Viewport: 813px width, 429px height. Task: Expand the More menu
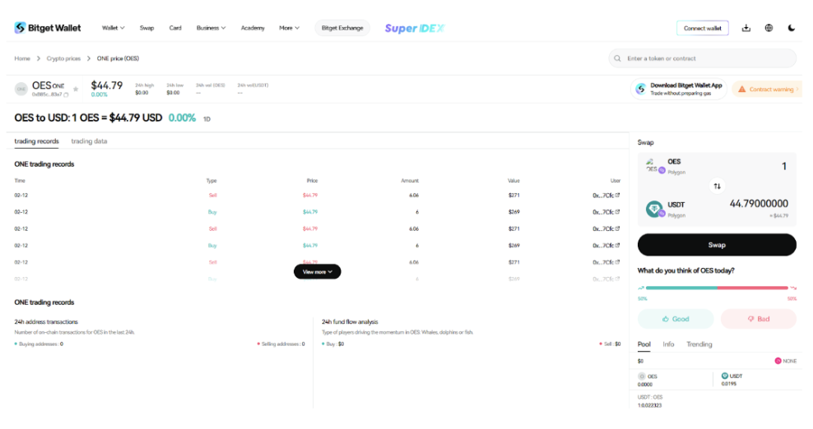click(x=290, y=28)
